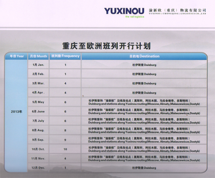This screenshot has width=215, height=178.
Task: Click the frequency value in the Nov. row
Action: [x=66, y=159]
